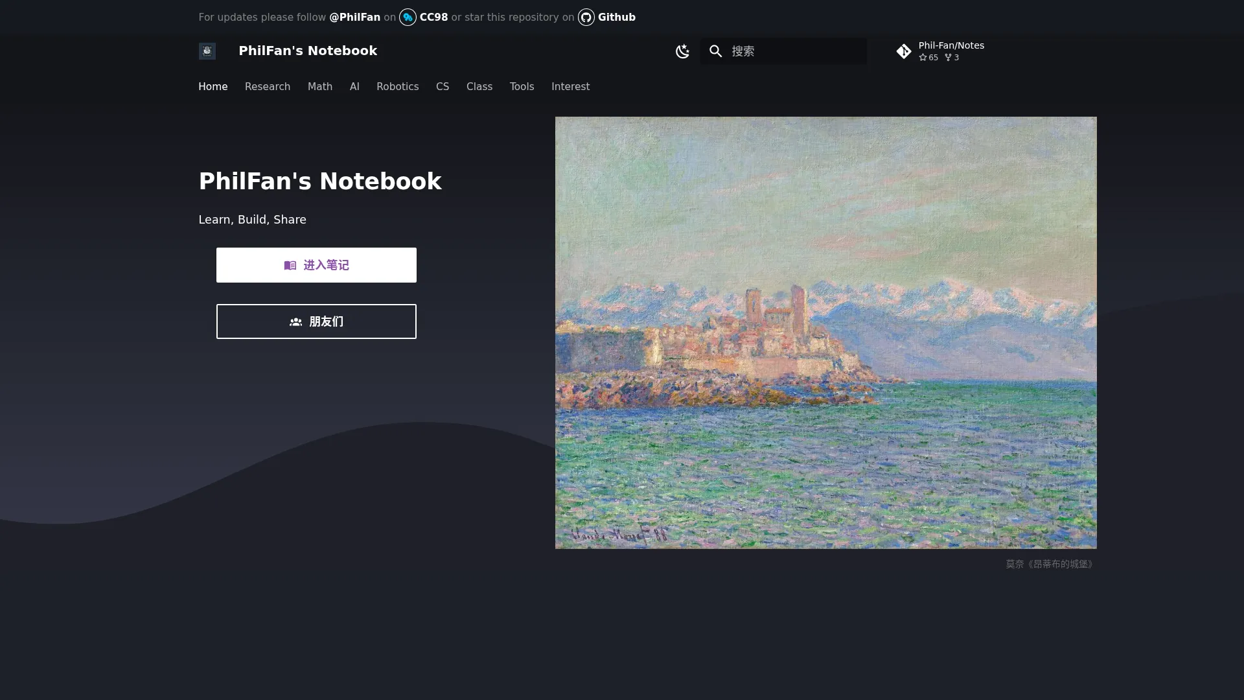
Task: Open the CS tab
Action: 443,87
